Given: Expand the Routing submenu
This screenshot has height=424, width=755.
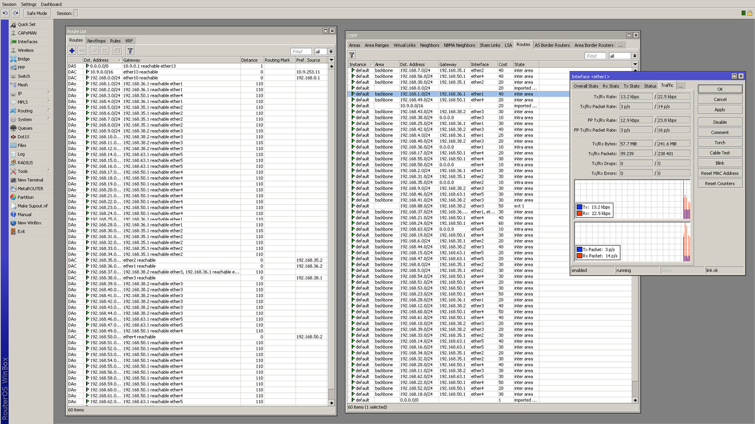Looking at the screenshot, I should coord(48,111).
